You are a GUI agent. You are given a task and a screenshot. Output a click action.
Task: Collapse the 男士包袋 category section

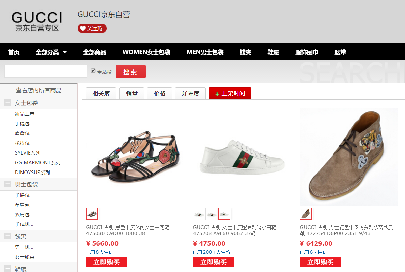pos(8,184)
